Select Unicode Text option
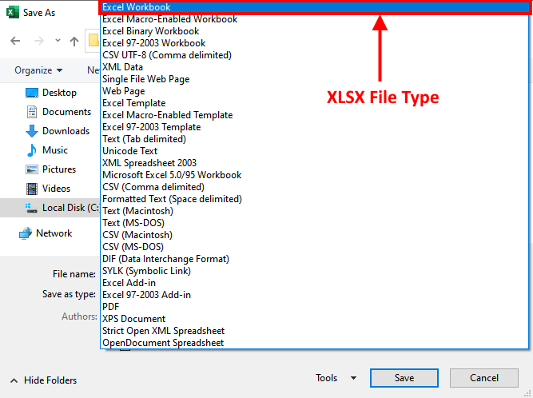This screenshot has width=533, height=398. click(x=315, y=151)
